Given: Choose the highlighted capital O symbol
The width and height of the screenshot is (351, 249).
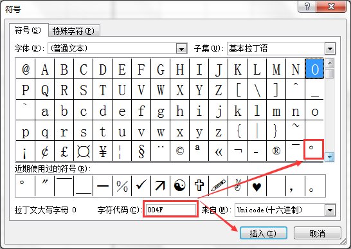Looking at the screenshot, I should coord(314,69).
